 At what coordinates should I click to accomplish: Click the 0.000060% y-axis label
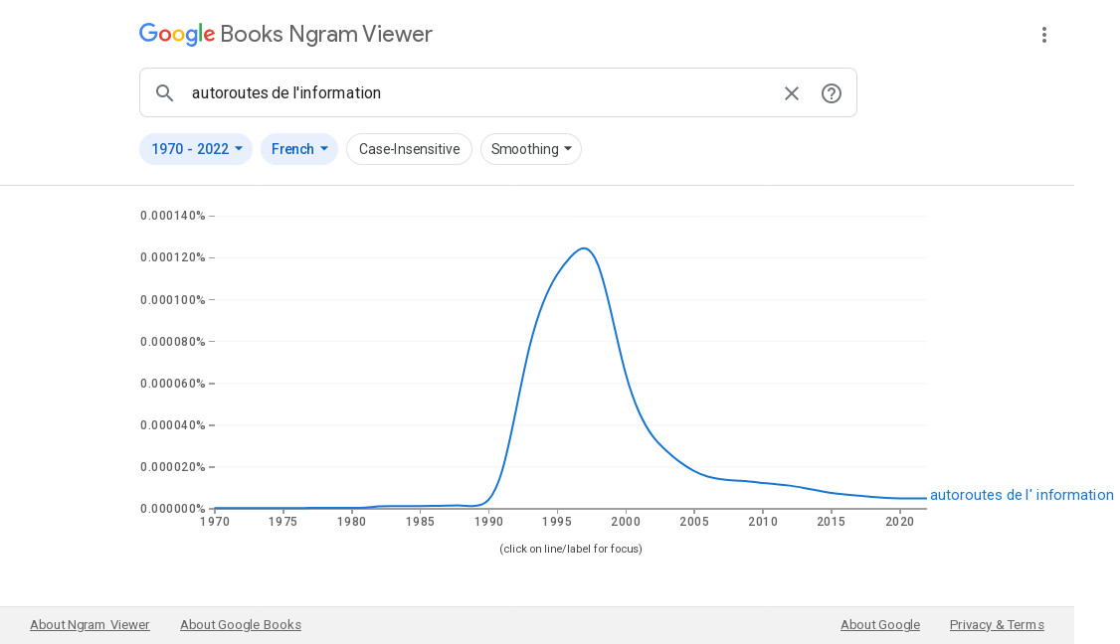(x=173, y=384)
